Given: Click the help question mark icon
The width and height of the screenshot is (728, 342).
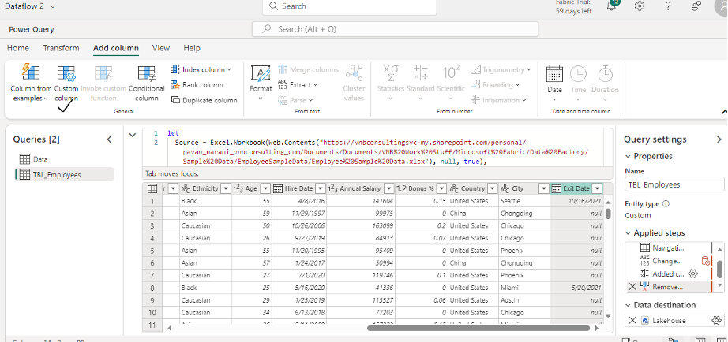Looking at the screenshot, I should (x=668, y=6).
